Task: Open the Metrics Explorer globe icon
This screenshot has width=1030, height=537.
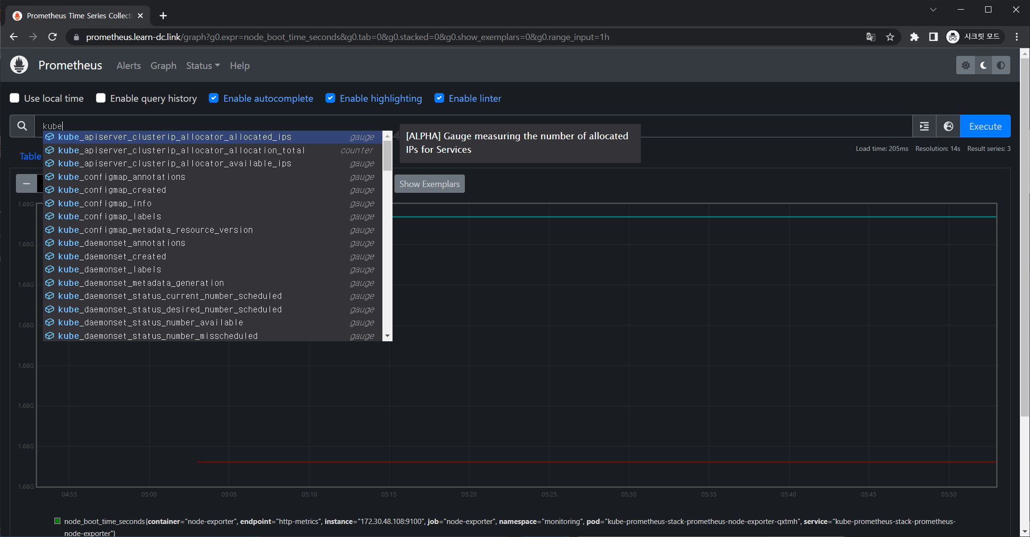Action: 948,126
